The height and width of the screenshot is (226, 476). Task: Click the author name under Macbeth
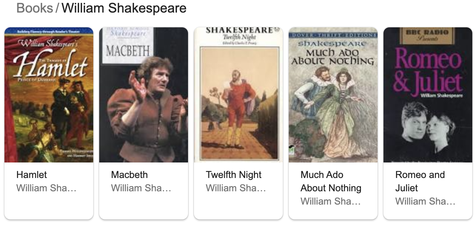[141, 188]
